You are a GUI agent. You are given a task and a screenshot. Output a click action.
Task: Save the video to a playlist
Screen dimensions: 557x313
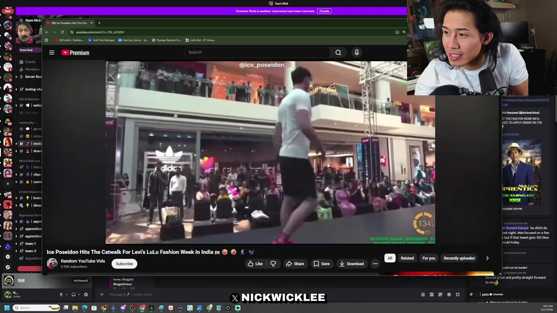tap(322, 264)
